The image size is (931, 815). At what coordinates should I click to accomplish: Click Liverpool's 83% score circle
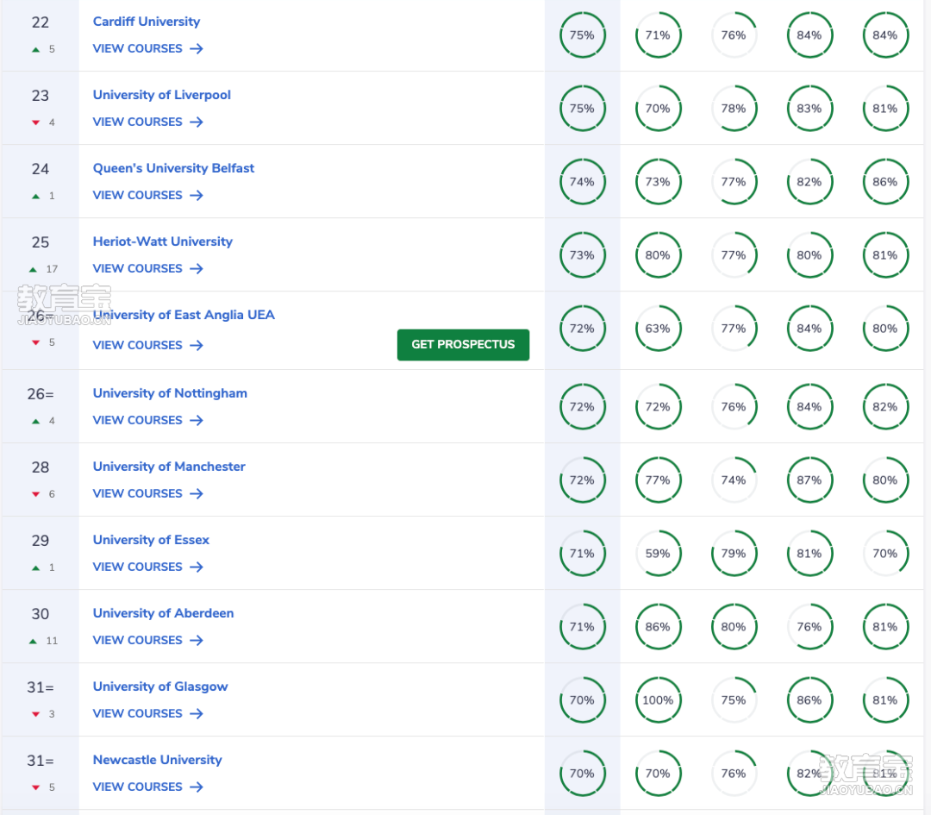pyautogui.click(x=809, y=109)
